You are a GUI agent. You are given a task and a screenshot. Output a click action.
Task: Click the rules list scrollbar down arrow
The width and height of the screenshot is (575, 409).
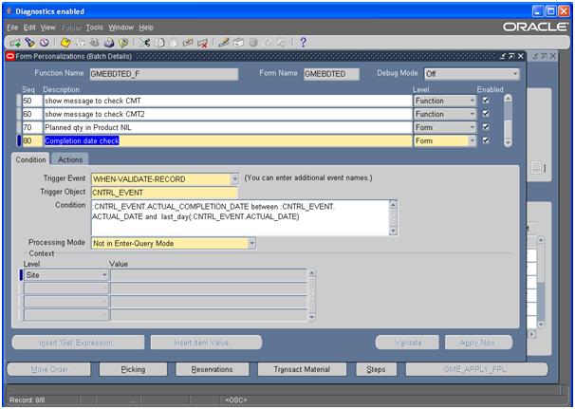pos(508,140)
